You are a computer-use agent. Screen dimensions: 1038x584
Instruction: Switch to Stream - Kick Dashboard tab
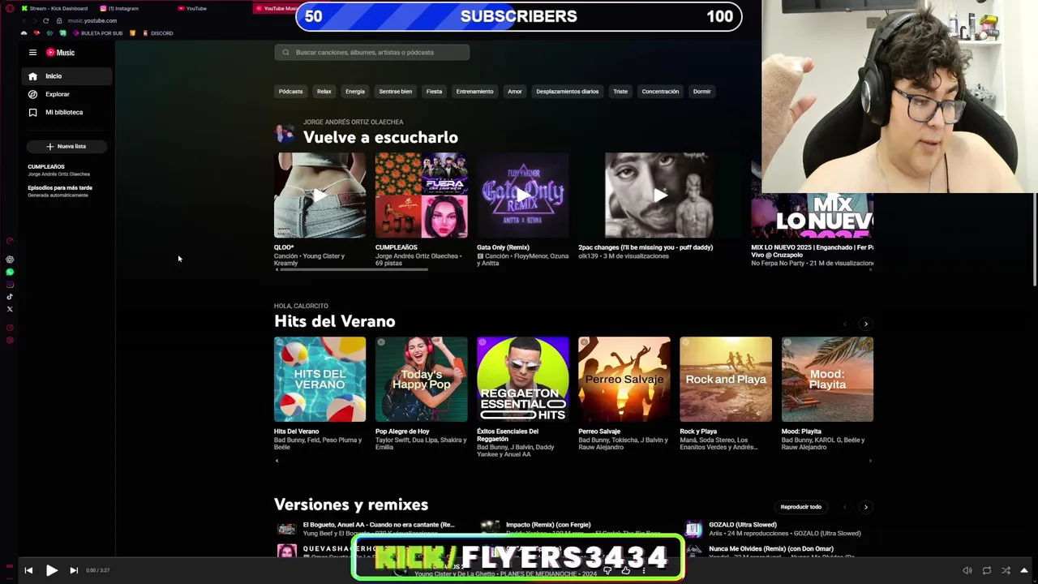tap(55, 8)
